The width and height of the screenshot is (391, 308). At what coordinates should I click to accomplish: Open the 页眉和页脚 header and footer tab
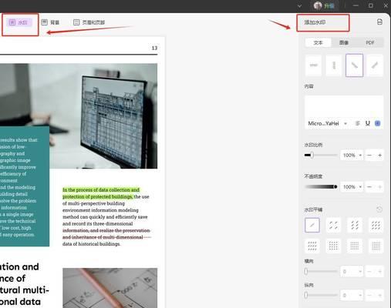coord(89,22)
